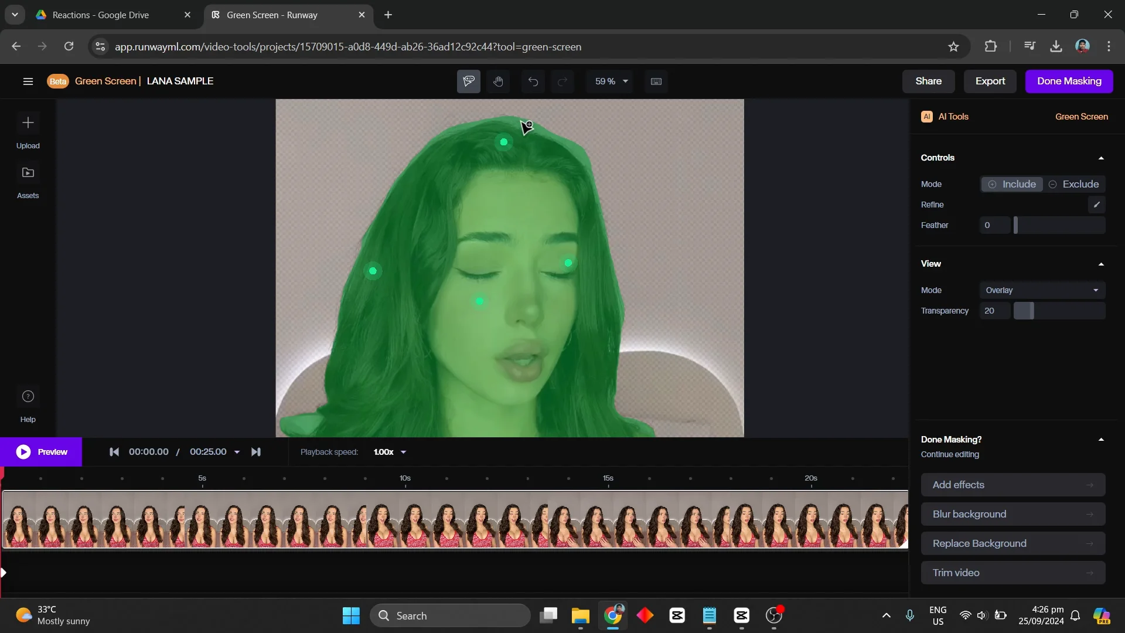This screenshot has width=1125, height=633.
Task: Click the Done Masking button
Action: (x=1069, y=81)
